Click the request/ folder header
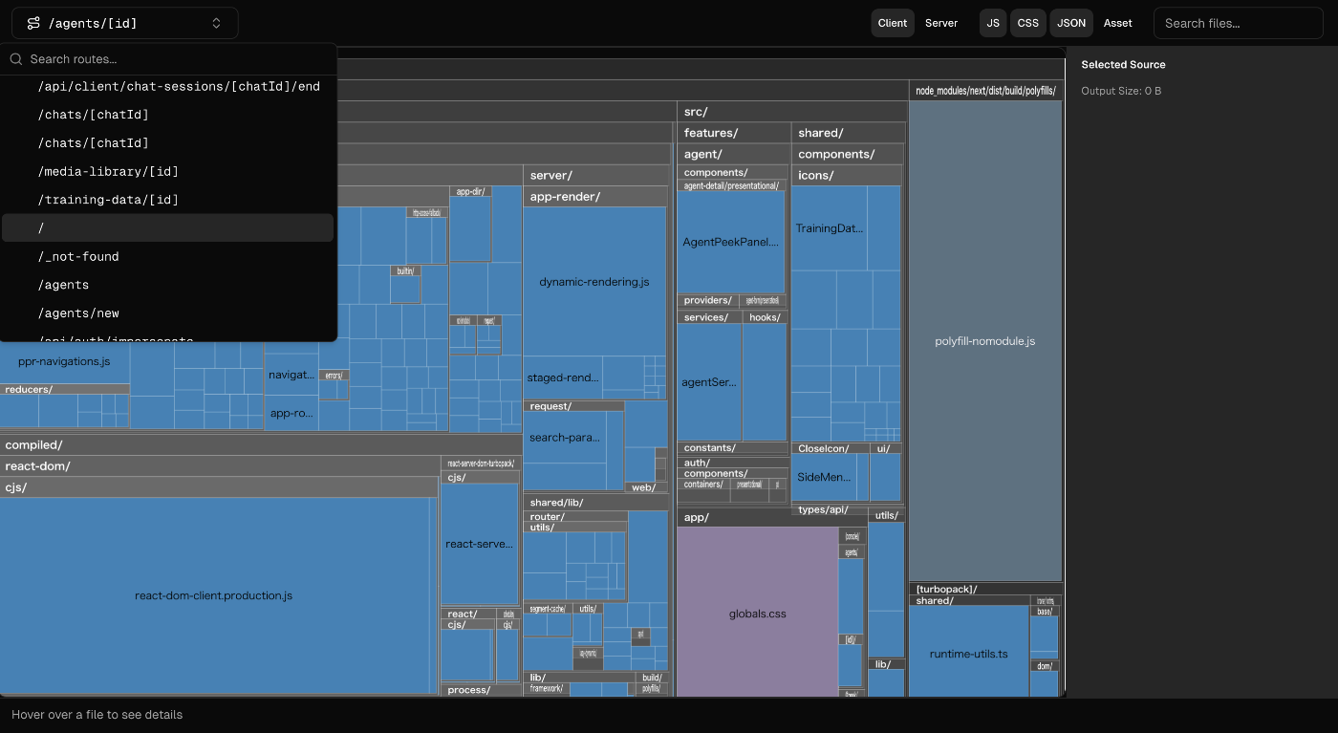1338x733 pixels. 573,406
